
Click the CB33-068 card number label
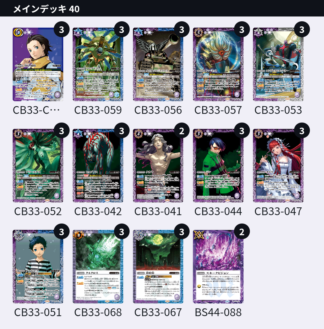(x=98, y=312)
